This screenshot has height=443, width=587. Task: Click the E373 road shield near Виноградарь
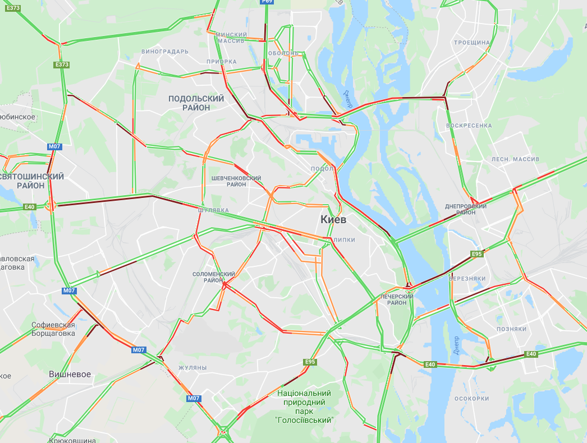click(62, 64)
